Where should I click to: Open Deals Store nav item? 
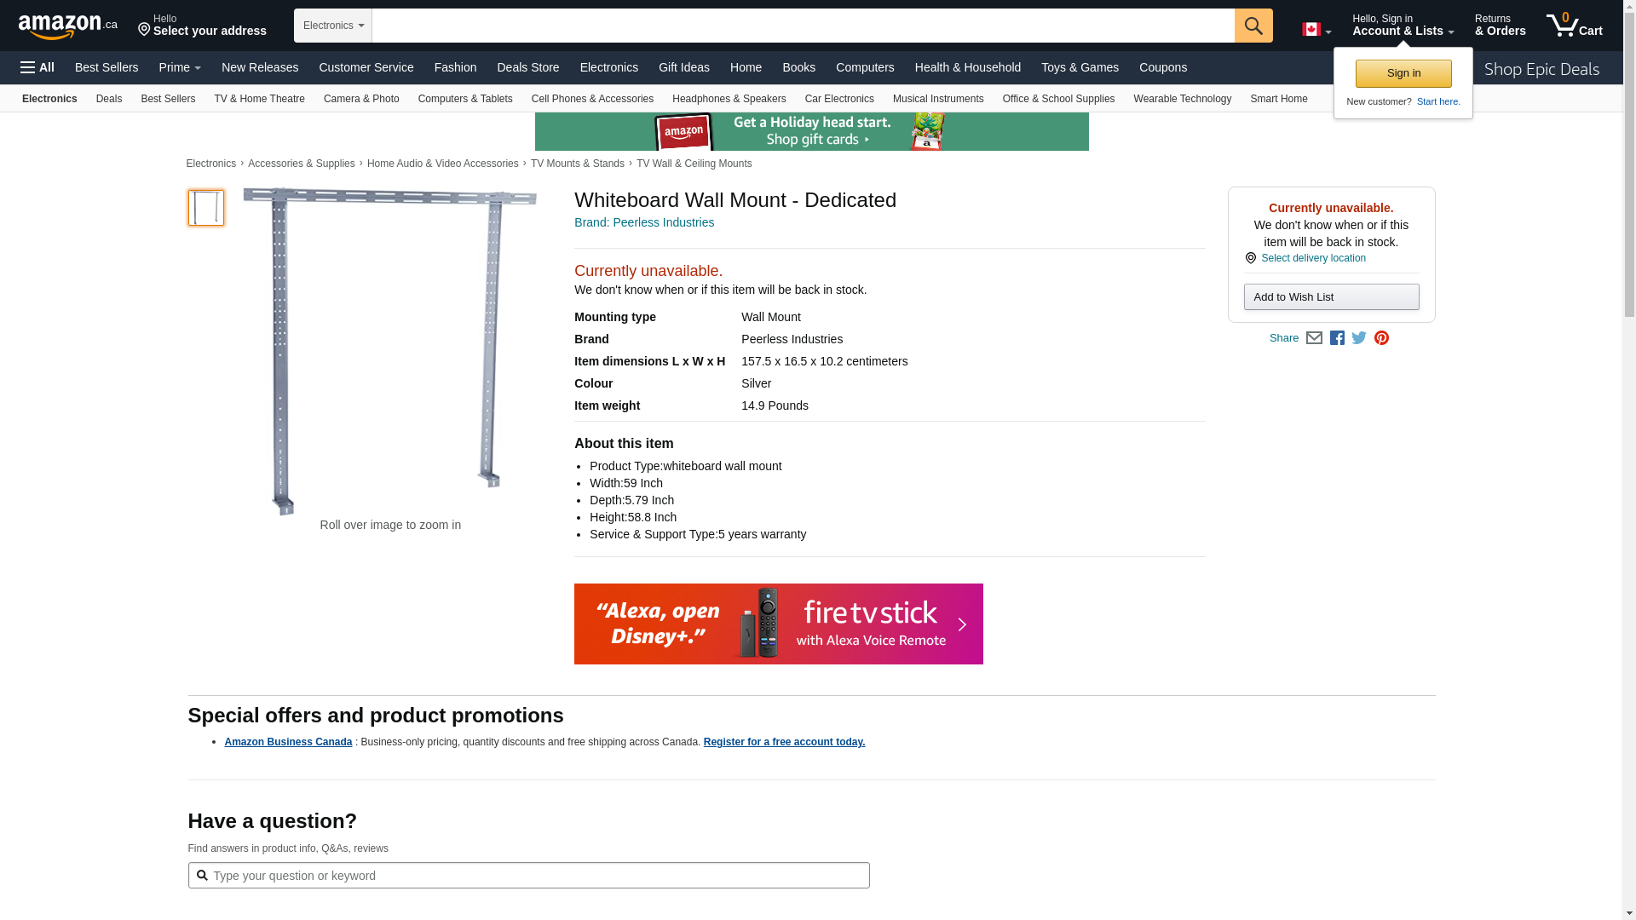[527, 67]
